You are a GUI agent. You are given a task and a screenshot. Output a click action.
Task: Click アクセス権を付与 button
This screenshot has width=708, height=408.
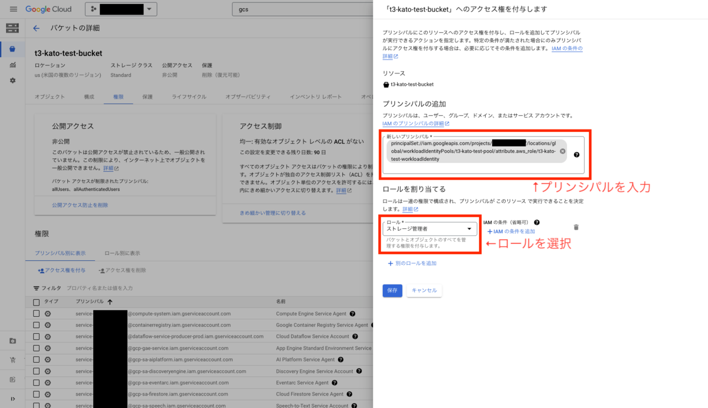coord(61,270)
